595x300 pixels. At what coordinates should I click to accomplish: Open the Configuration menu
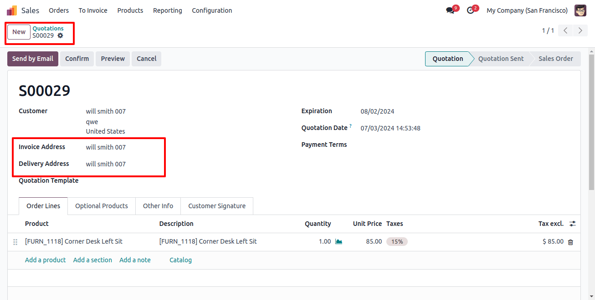tap(212, 10)
